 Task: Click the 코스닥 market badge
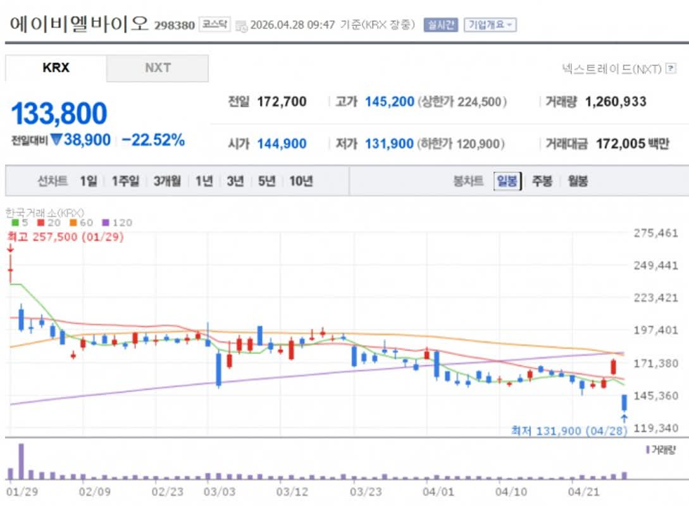coord(214,25)
